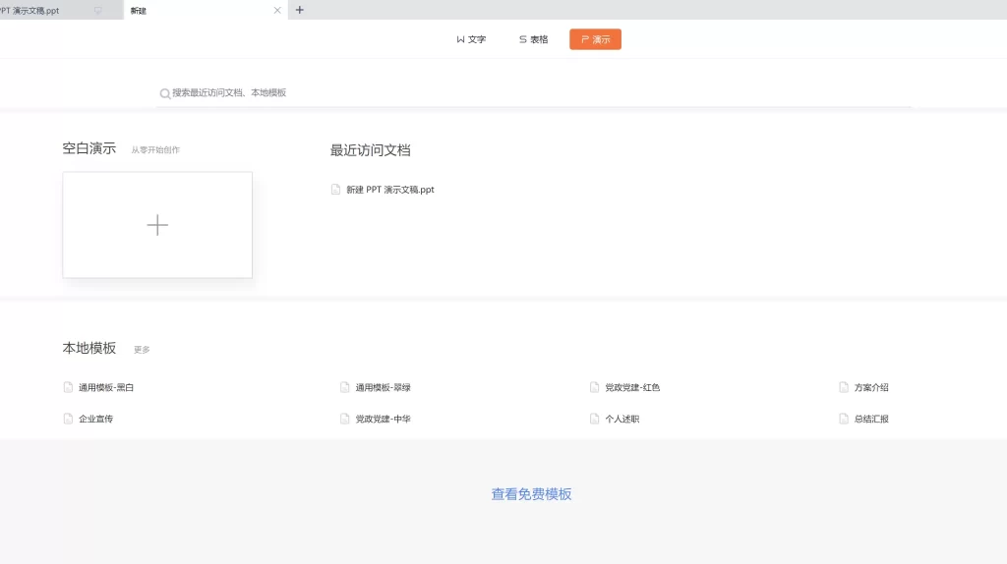Viewport: 1007px width, 564px height.
Task: Open template 方案介绍
Action: pos(871,387)
